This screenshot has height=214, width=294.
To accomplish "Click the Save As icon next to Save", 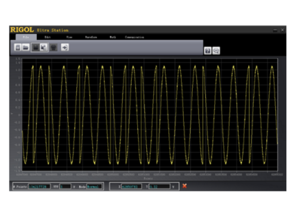I will [x=44, y=47].
